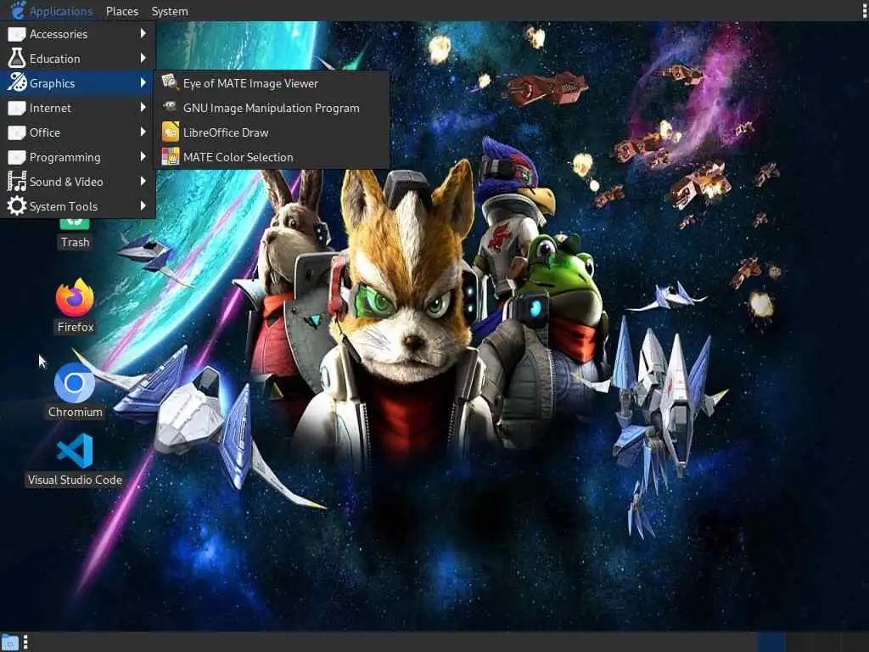This screenshot has height=652, width=869.
Task: Click the bottom panel show desktop icon
Action: tap(9, 642)
